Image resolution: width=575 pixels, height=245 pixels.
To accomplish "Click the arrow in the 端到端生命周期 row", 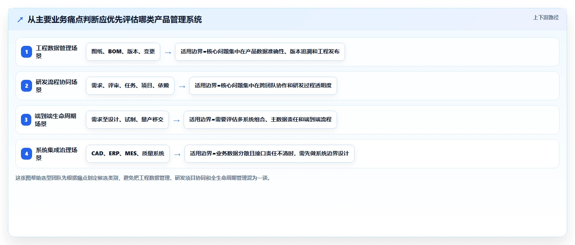I will [x=176, y=120].
